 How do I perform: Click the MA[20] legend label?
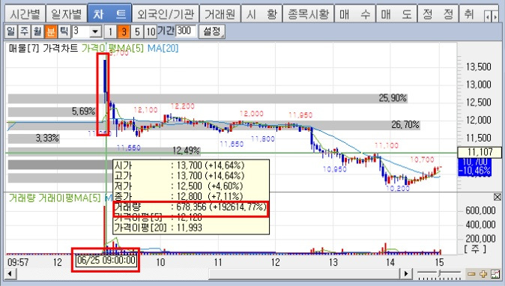click(x=163, y=48)
